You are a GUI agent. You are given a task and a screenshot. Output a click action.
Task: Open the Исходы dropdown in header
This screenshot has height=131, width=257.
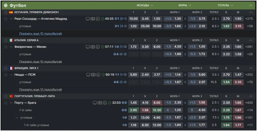coord(145,5)
